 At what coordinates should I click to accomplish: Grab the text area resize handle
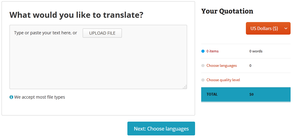coord(185,87)
